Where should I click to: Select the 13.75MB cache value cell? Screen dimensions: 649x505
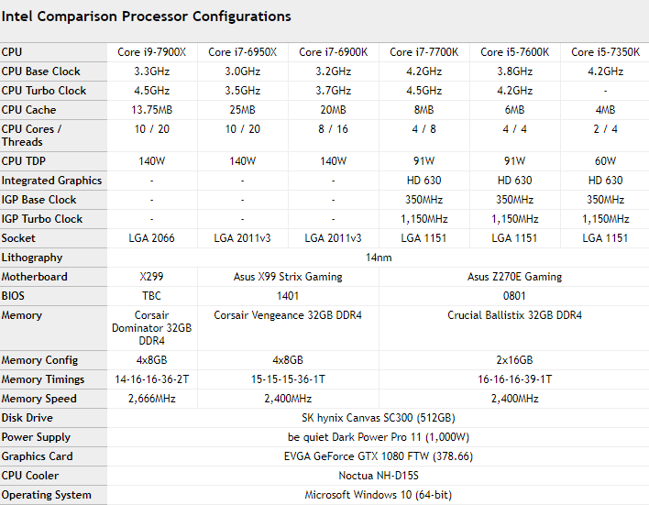pyautogui.click(x=152, y=110)
